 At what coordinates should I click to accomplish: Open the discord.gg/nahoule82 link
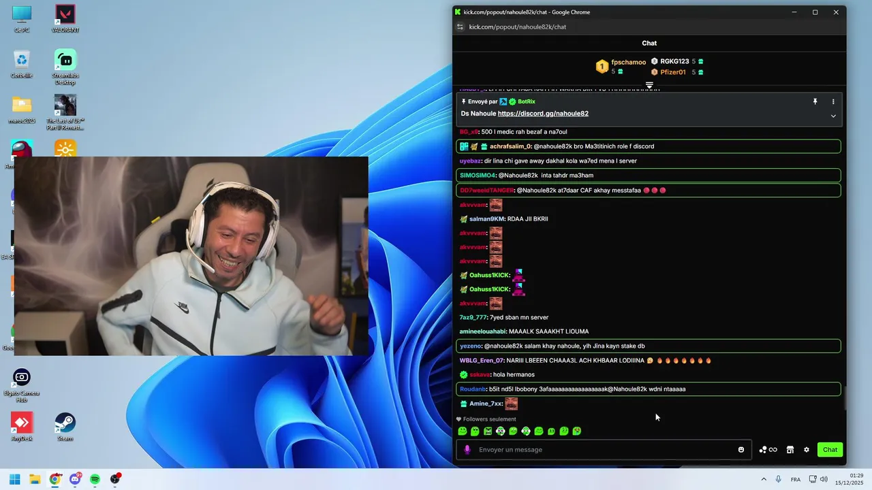pyautogui.click(x=543, y=114)
